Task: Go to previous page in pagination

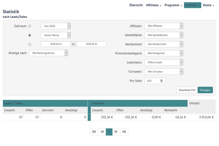Action: tap(102, 132)
